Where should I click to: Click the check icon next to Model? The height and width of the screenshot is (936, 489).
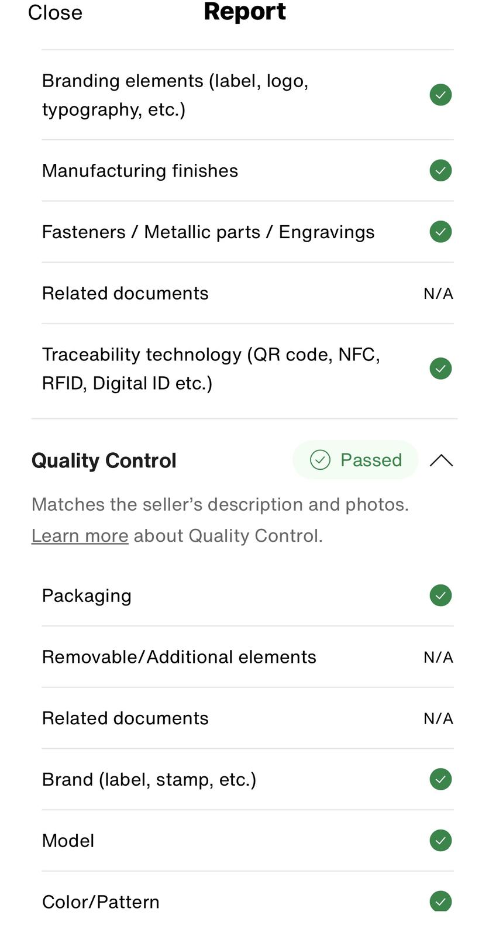coord(440,841)
